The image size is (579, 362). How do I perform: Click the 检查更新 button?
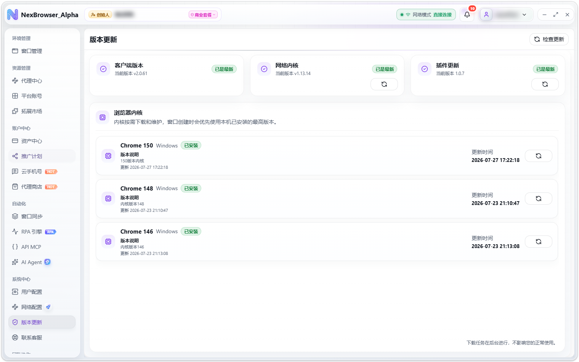tap(549, 39)
